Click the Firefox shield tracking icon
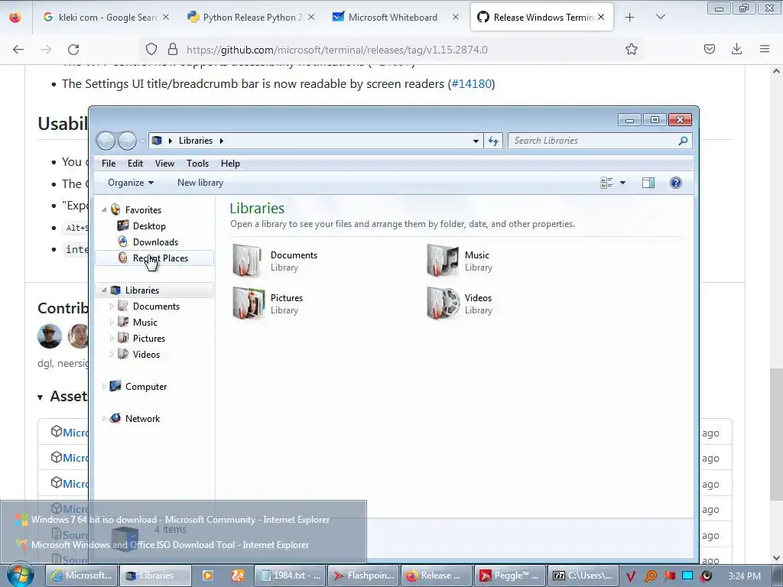This screenshot has width=783, height=587. (151, 49)
